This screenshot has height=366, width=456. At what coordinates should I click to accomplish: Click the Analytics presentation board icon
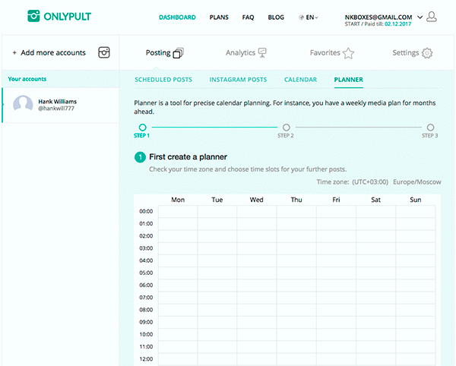[x=262, y=53]
